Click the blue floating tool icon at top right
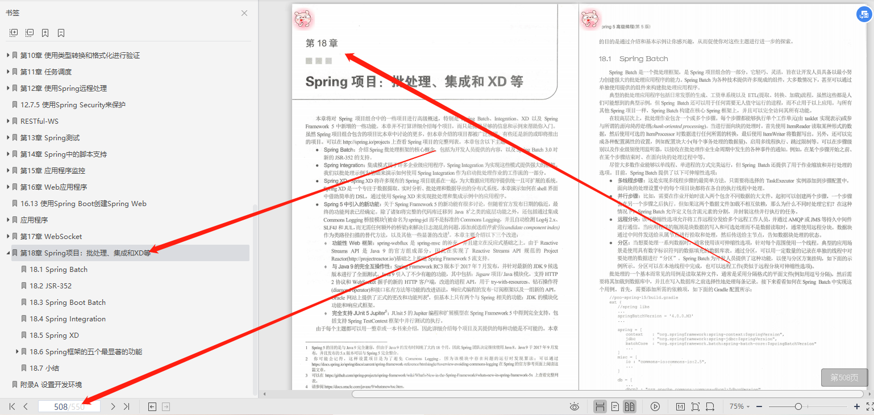This screenshot has width=874, height=415. pos(864,15)
